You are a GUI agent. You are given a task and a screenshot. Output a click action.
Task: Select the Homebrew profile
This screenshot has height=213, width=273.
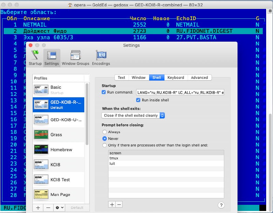[x=60, y=150]
